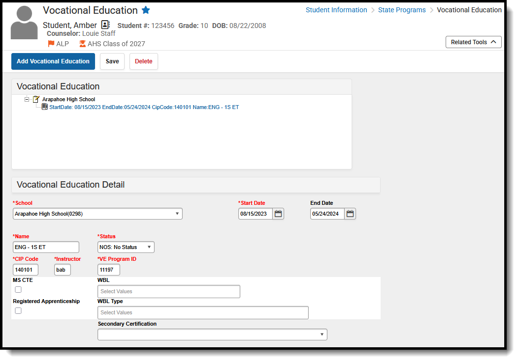Open the School dropdown
Image resolution: width=519 pixels, height=362 pixels.
click(x=97, y=214)
